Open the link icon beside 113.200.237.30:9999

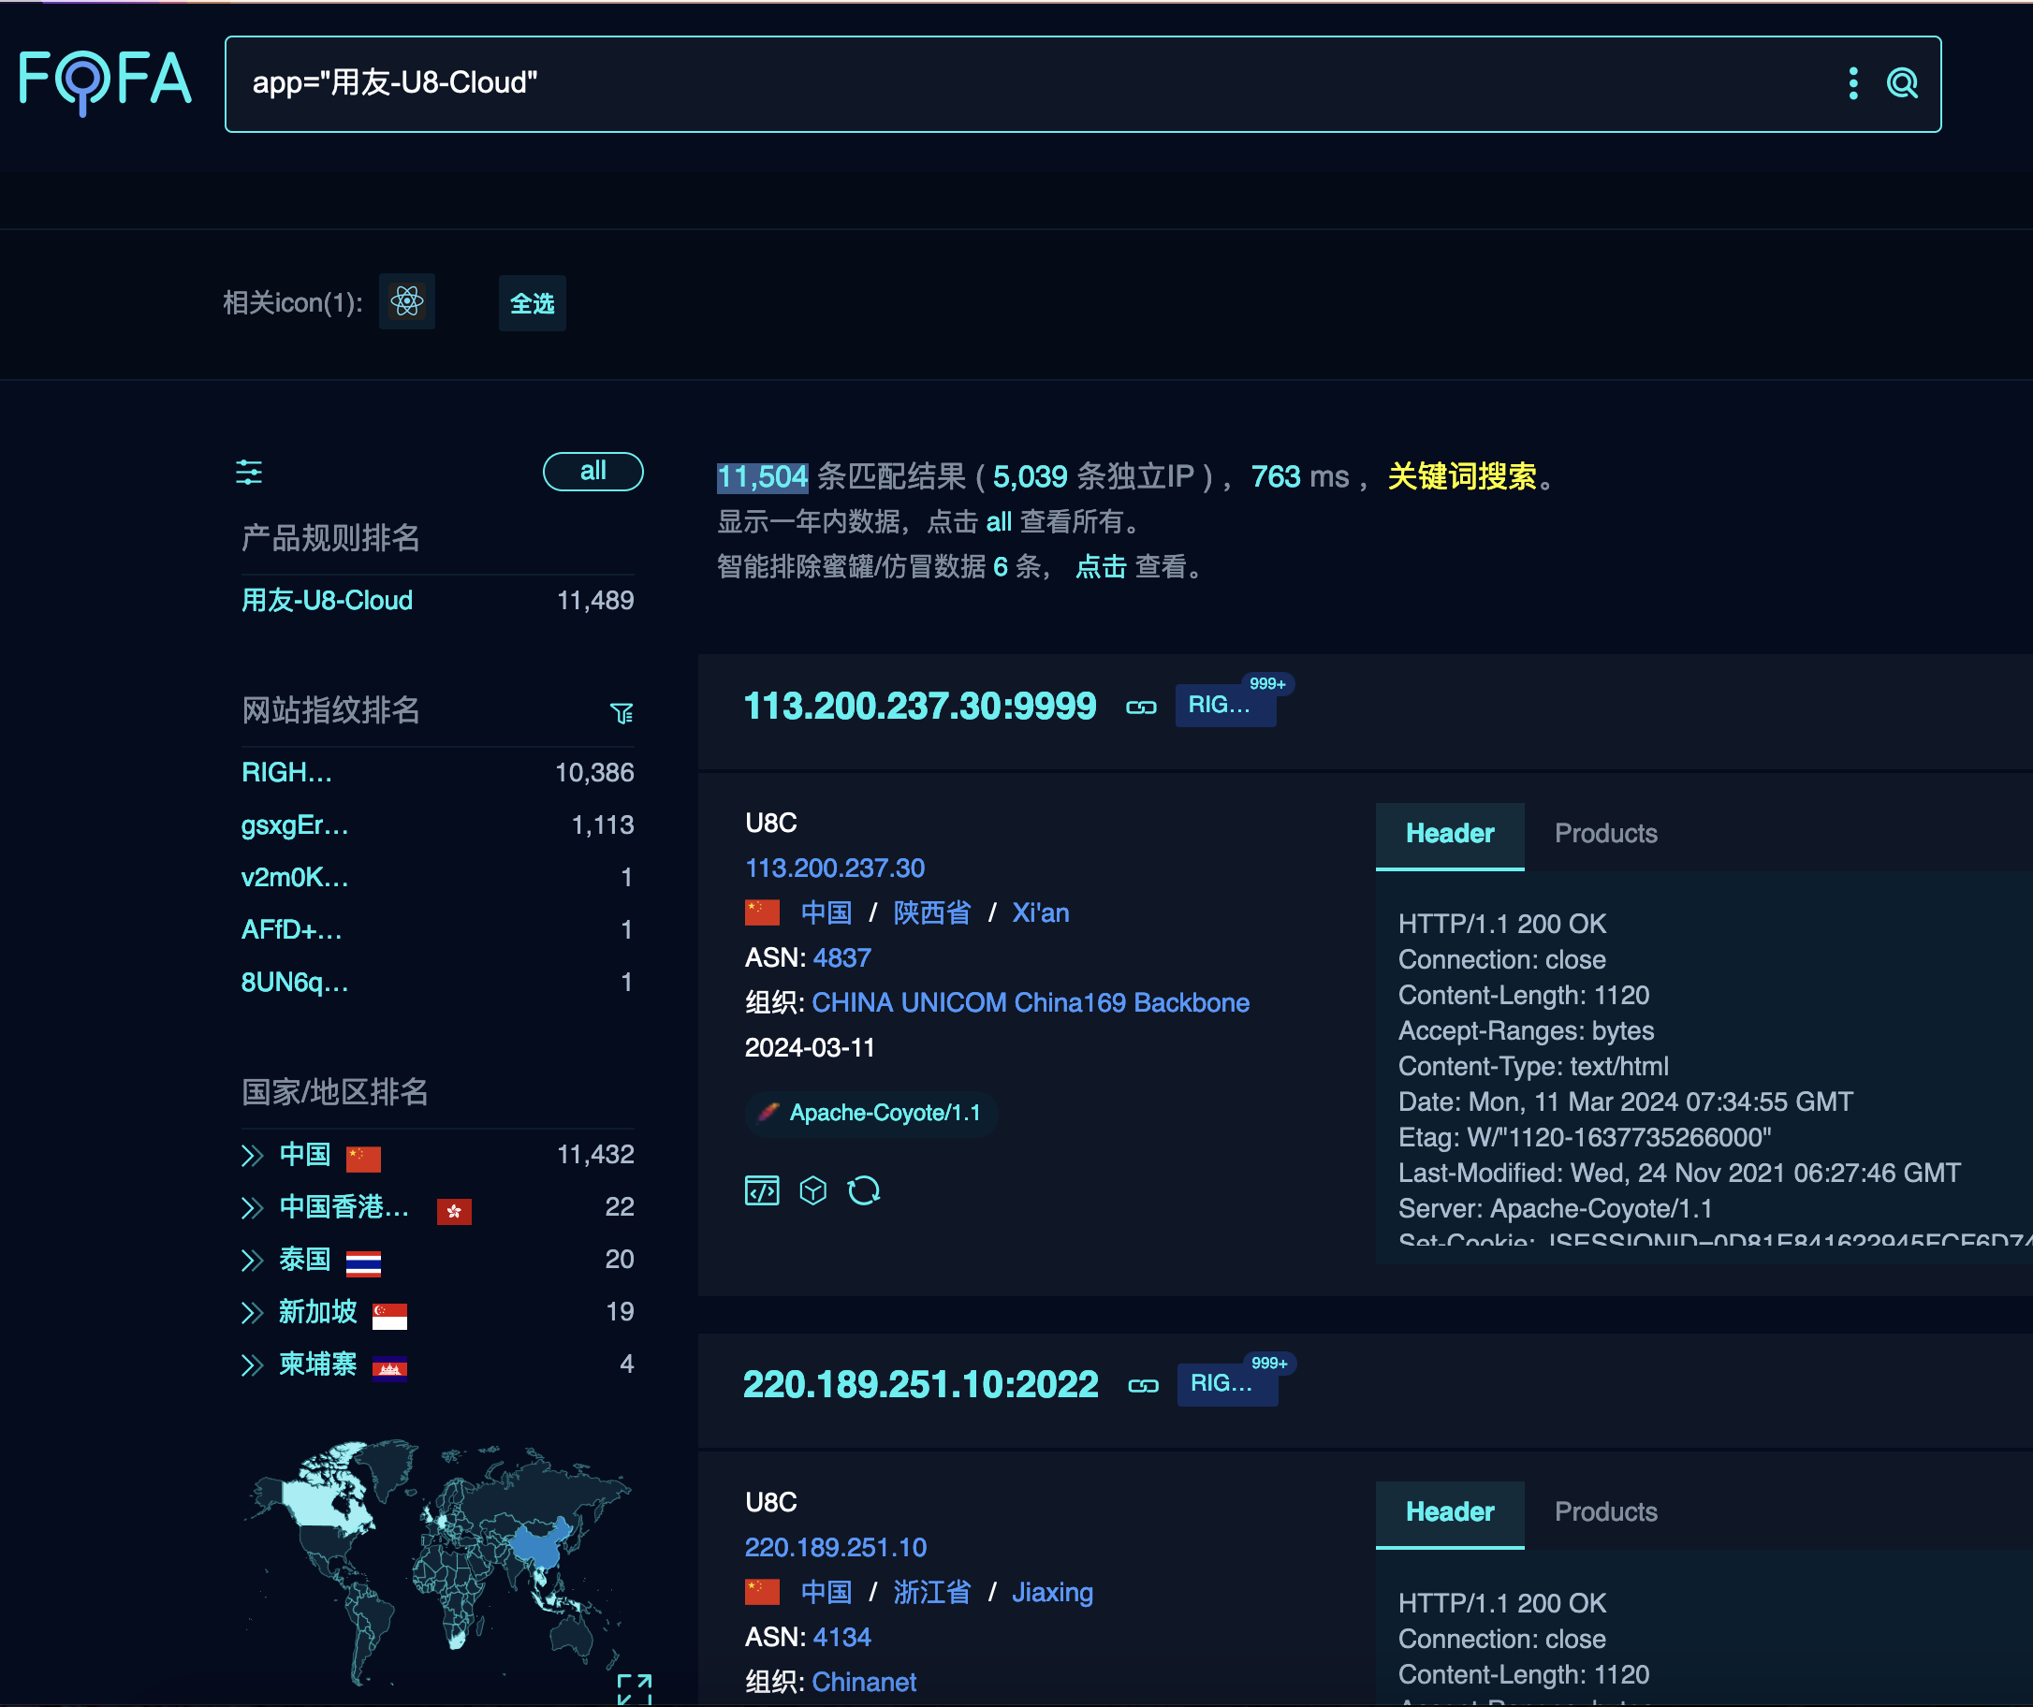1141,707
